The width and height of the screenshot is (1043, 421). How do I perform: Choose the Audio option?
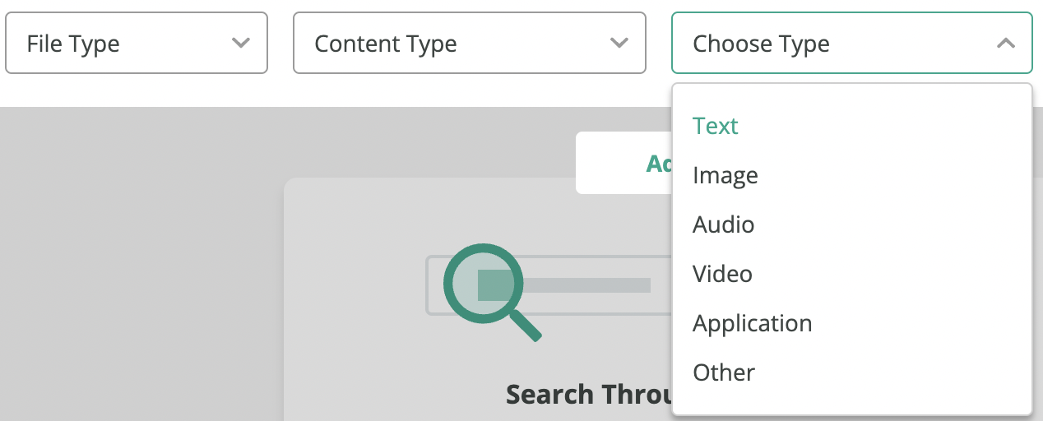(x=852, y=224)
